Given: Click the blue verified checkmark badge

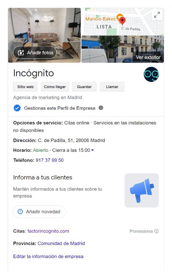Looking at the screenshot, I should 17,108.
